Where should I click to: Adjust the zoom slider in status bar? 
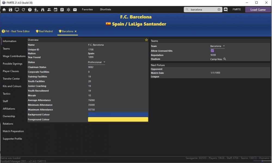[262, 161]
